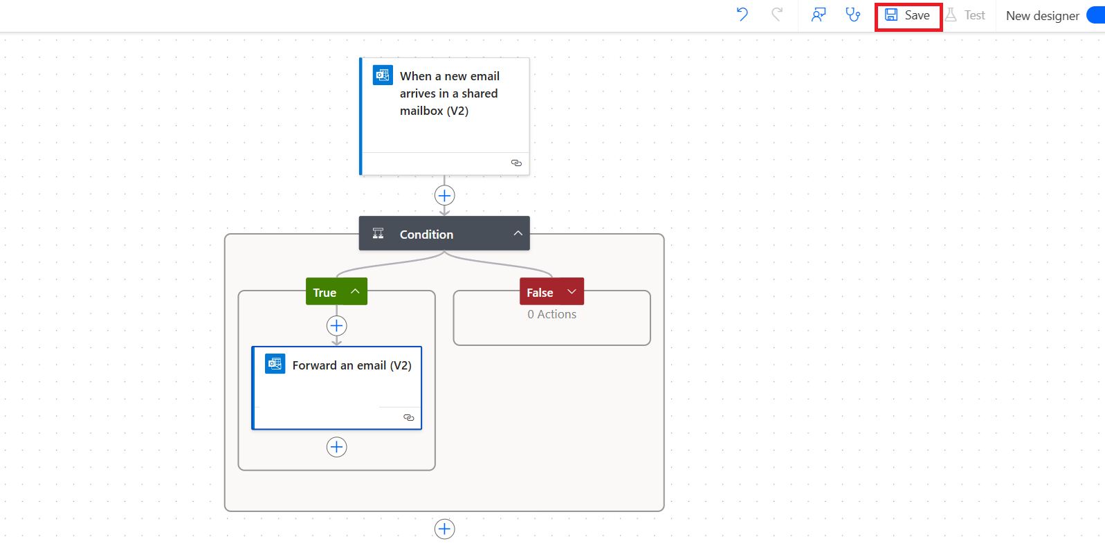Add a new step below the Condition block
The height and width of the screenshot is (548, 1105).
point(444,529)
